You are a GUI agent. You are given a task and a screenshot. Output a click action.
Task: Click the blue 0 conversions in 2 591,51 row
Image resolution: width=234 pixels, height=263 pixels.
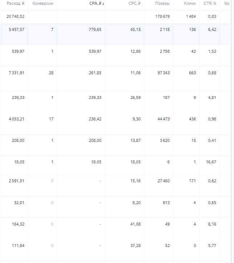(52, 181)
